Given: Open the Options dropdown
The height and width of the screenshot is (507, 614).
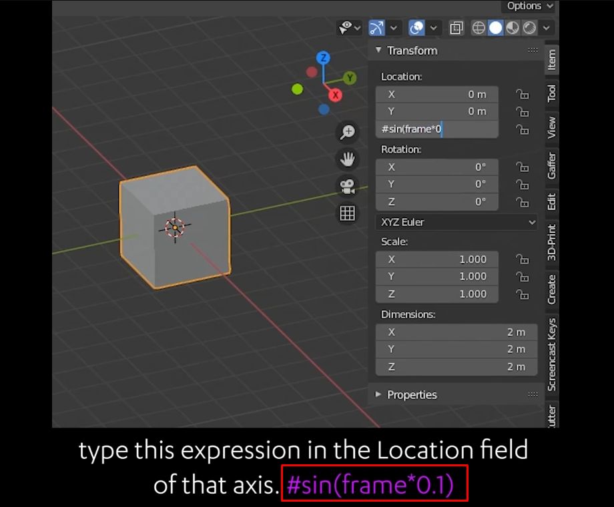Looking at the screenshot, I should tap(529, 6).
